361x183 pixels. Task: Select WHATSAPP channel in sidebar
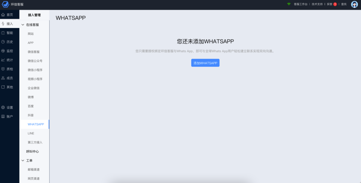pyautogui.click(x=34, y=124)
